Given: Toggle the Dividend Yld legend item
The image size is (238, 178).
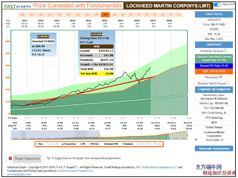Looking at the screenshot, I should click(144, 144).
